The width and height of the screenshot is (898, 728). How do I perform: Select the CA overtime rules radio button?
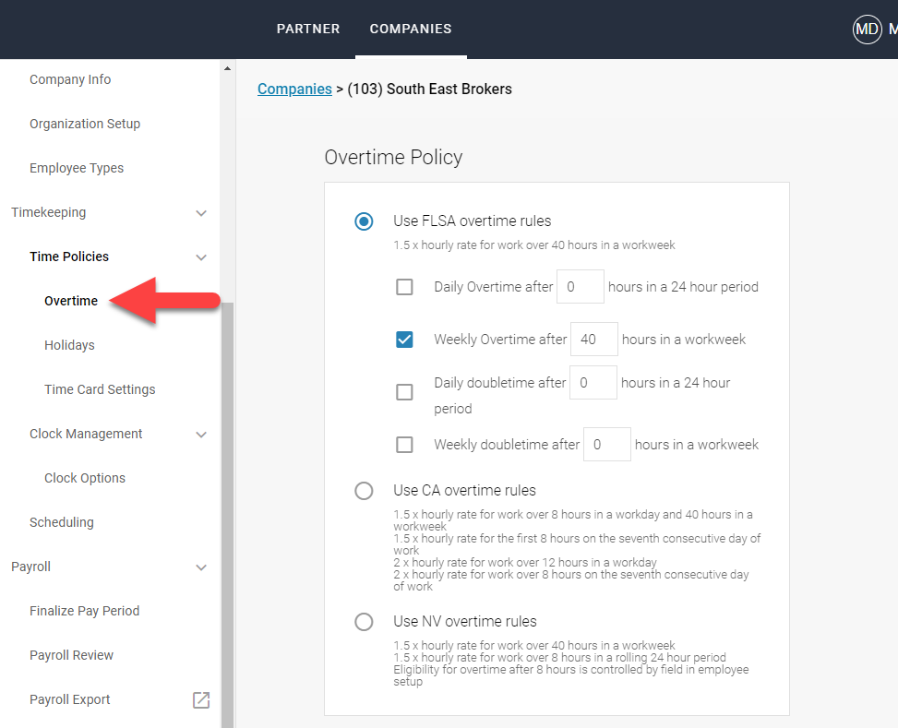tap(364, 490)
